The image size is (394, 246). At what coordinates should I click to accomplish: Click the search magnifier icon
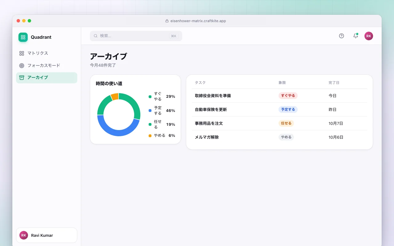[96, 36]
